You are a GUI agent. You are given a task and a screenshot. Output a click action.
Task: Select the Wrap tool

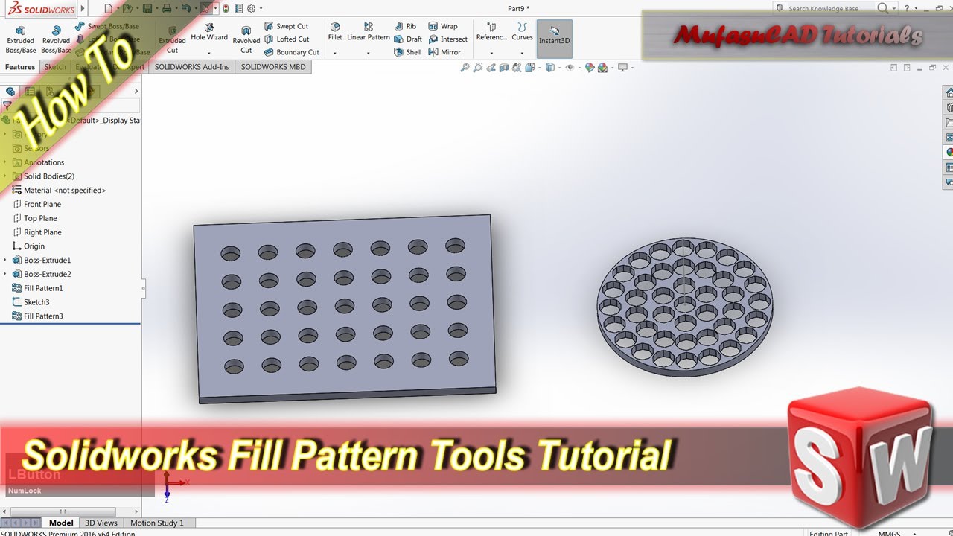coord(443,26)
